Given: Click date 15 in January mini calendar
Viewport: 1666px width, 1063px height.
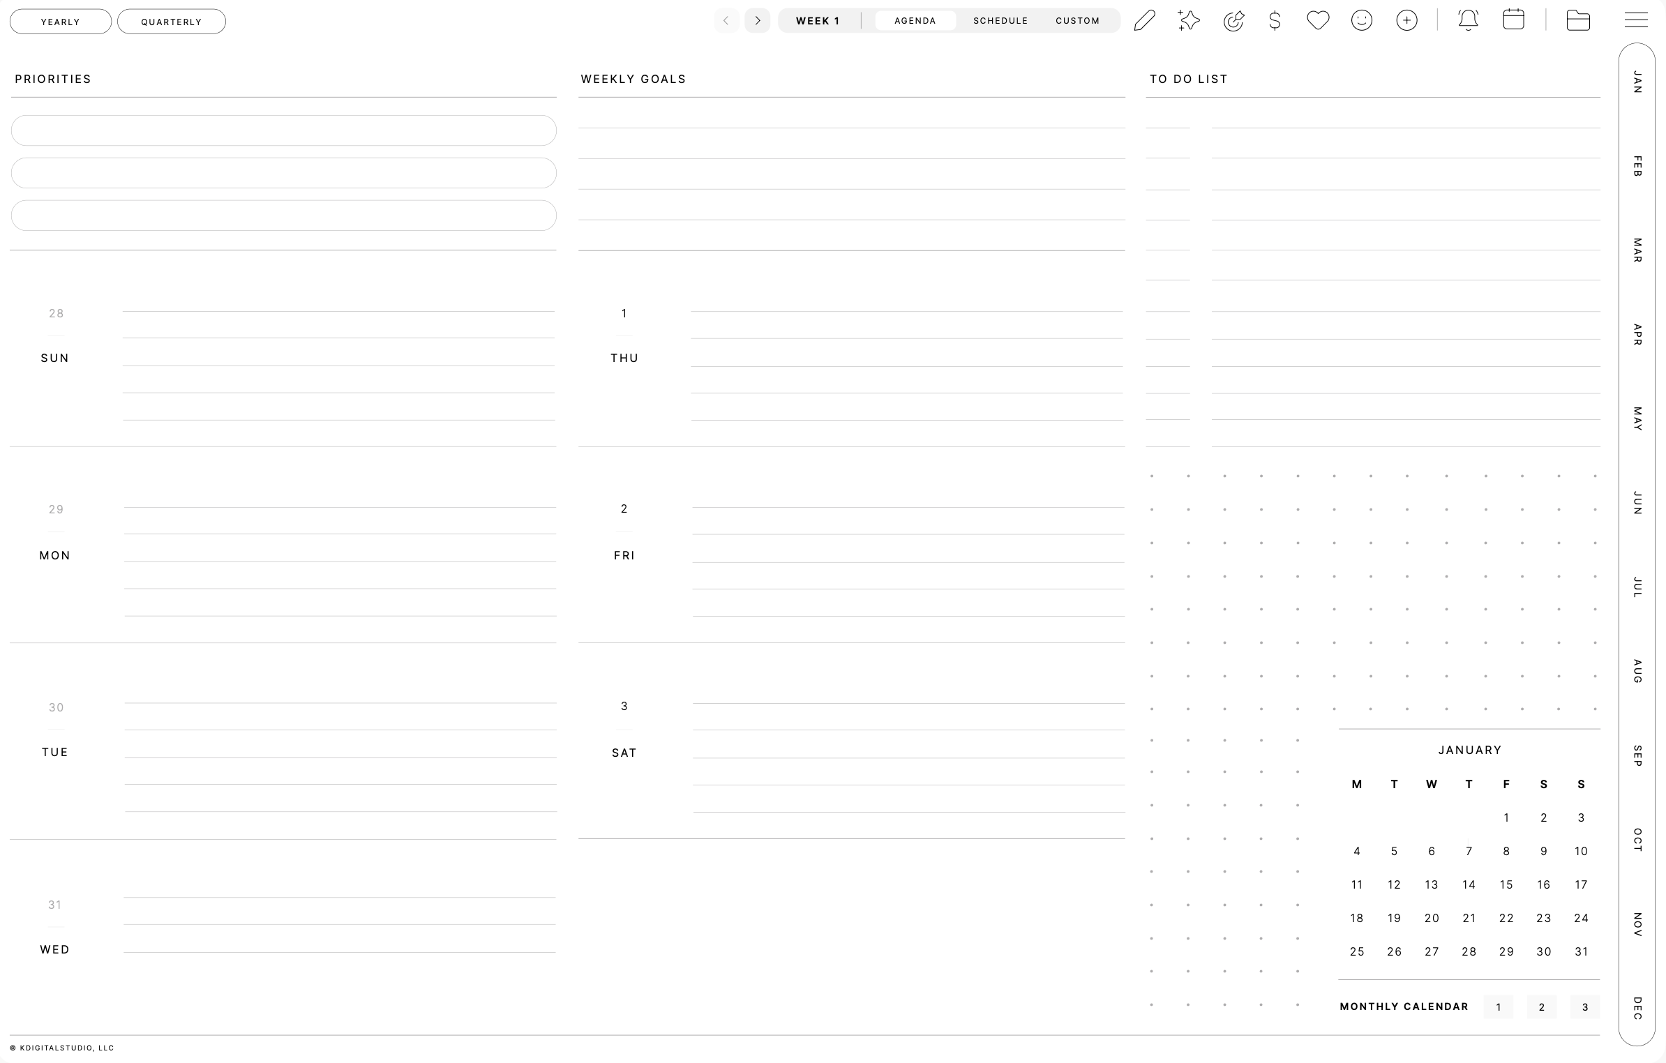Looking at the screenshot, I should [x=1506, y=884].
